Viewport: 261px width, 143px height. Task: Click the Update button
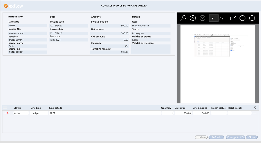pyautogui.click(x=201, y=137)
